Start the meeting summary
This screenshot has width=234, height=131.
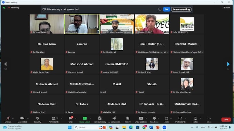pyautogui.click(x=100, y=119)
